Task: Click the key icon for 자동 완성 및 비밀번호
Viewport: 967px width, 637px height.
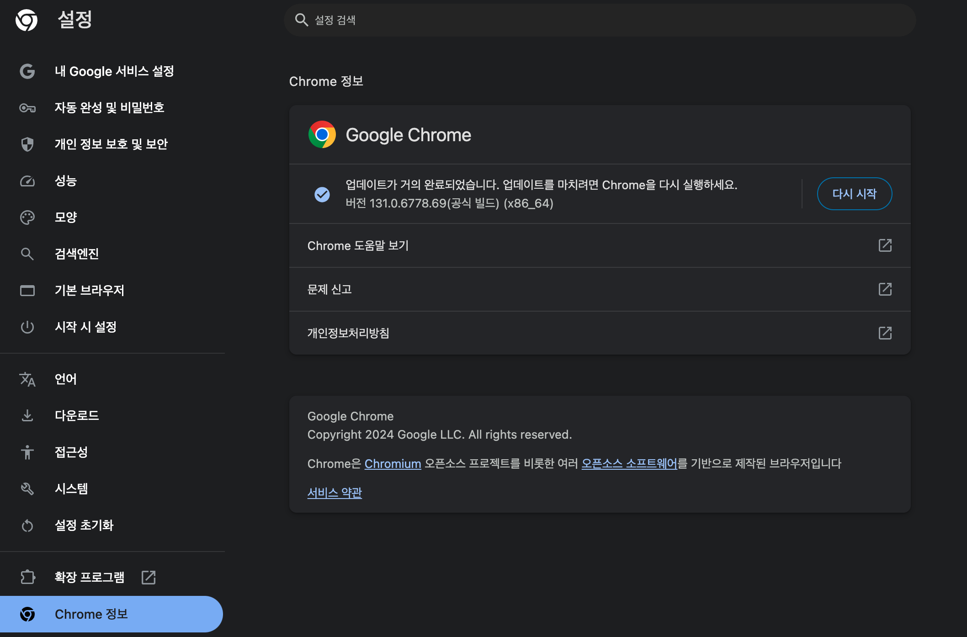Action: [x=27, y=108]
